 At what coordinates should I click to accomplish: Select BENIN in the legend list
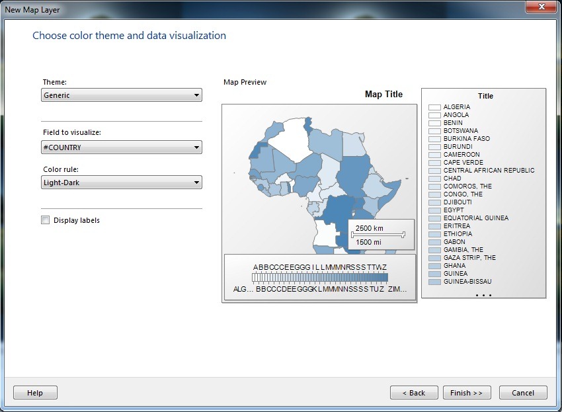point(453,122)
